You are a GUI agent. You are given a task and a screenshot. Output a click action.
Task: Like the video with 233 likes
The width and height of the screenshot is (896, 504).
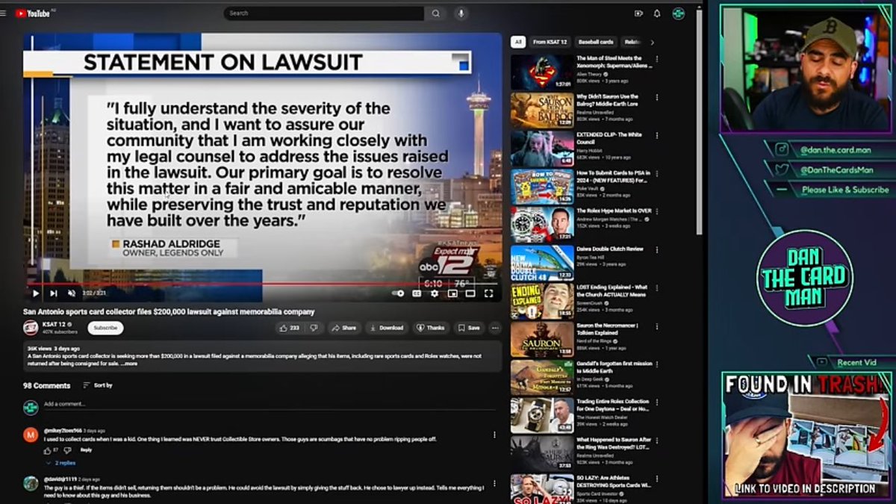pos(289,328)
